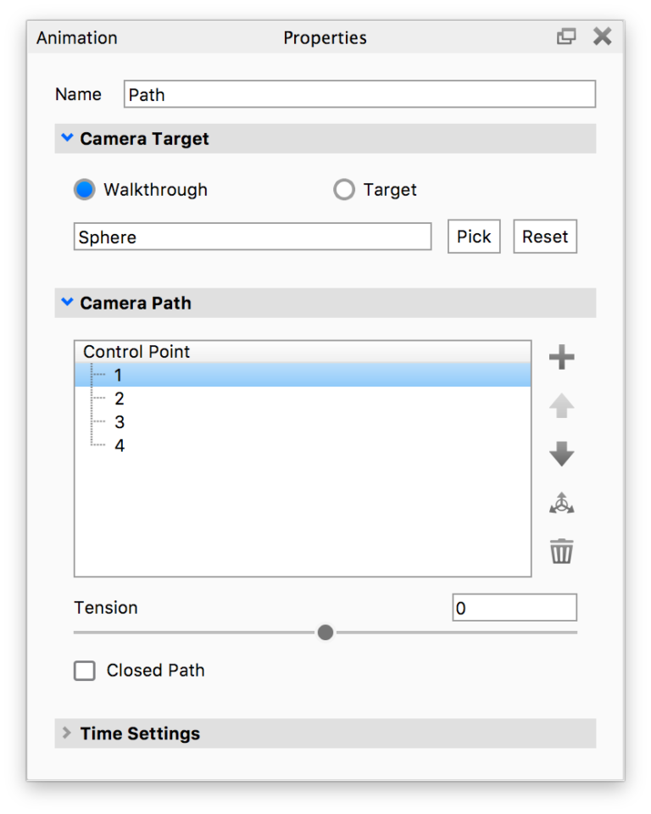This screenshot has height=814, width=651.
Task: Select control point 4 in the list
Action: click(x=119, y=444)
